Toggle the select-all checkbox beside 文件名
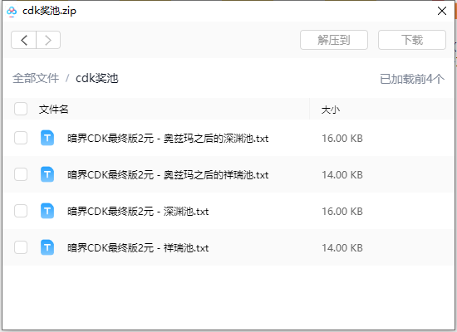457x332 pixels. coord(21,109)
